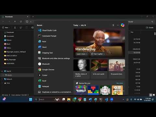This screenshot has height=117, width=156.
Task: Open File Explorer from the taskbar
Action: point(69,99)
